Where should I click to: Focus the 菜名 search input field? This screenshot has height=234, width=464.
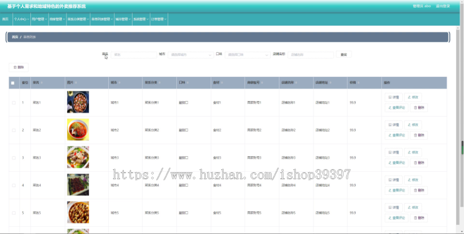tap(134, 55)
